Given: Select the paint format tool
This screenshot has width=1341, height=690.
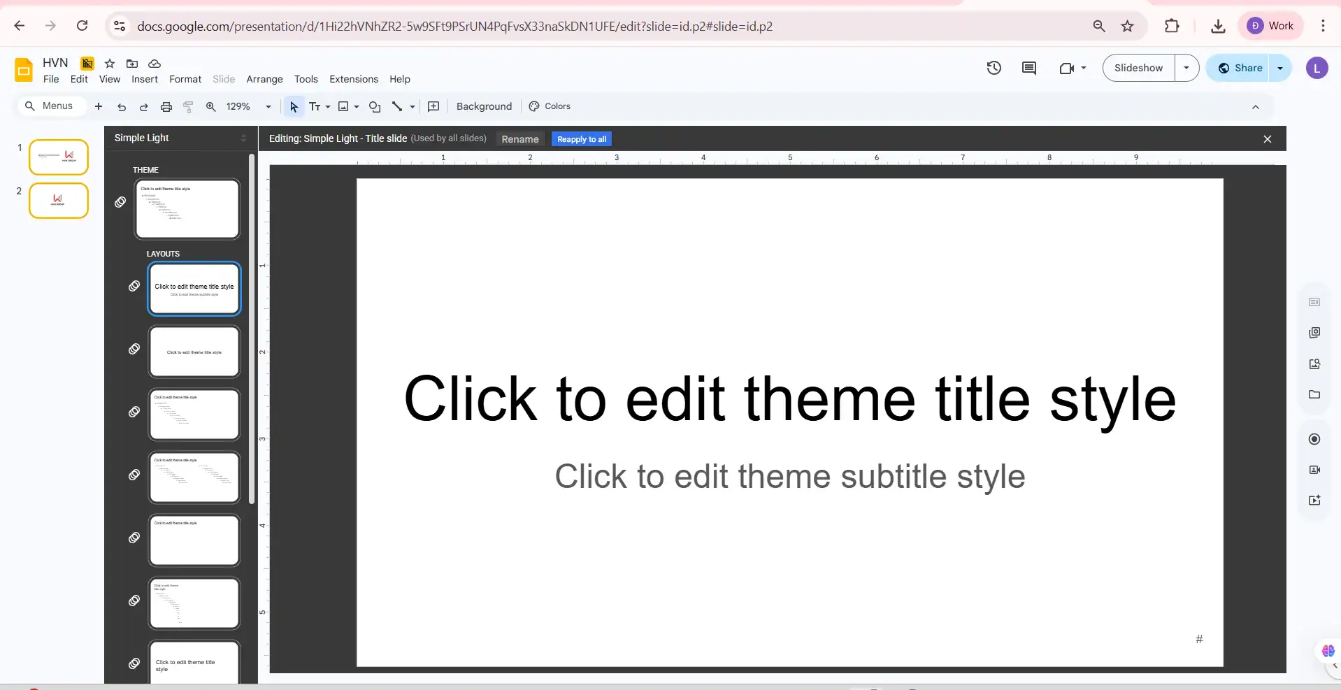Looking at the screenshot, I should point(187,106).
